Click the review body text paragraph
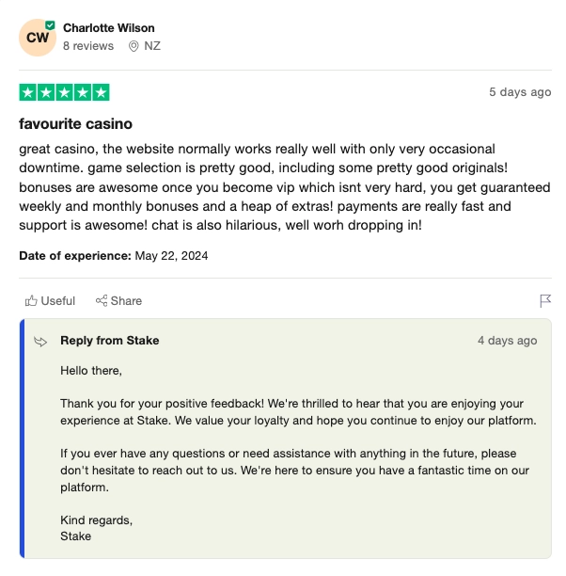The height and width of the screenshot is (576, 566). tap(285, 187)
